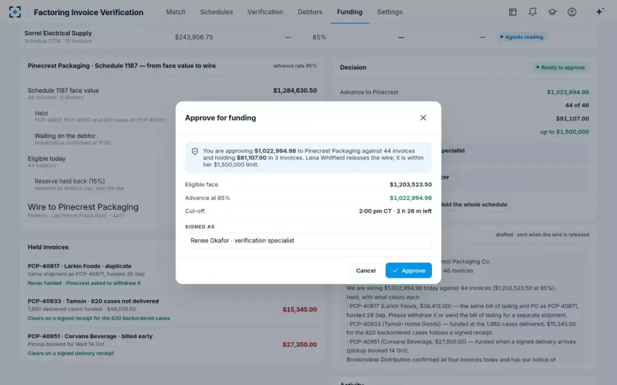Click the $243,906.75 amount
Viewport: 617px width, 385px height.
[194, 37]
